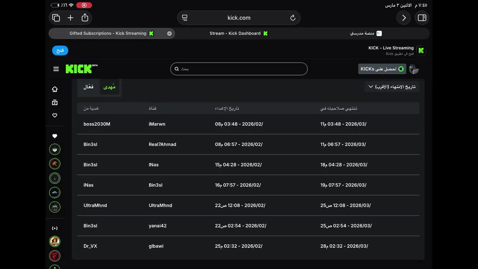The height and width of the screenshot is (269, 478).
Task: Tap the Safari share icon
Action: [x=85, y=18]
